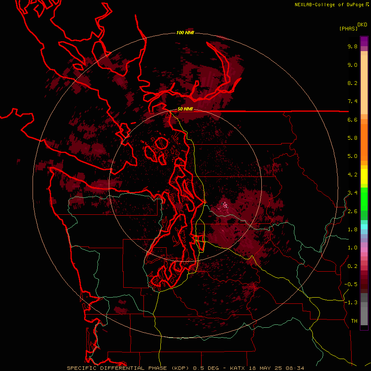The image size is (371, 371).
Task: Click the 6.6 legend value
Action: coord(352,120)
